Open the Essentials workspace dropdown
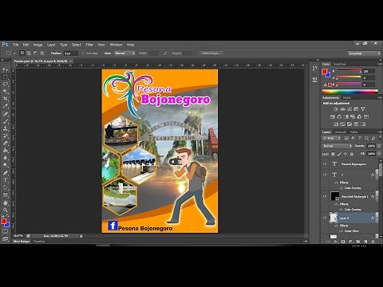383x287 pixels. (364, 53)
